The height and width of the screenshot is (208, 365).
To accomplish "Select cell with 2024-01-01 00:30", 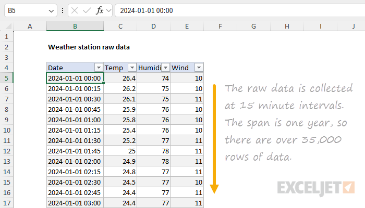I will [75, 99].
